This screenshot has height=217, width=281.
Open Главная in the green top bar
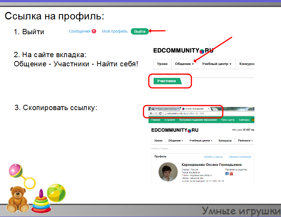(156, 120)
